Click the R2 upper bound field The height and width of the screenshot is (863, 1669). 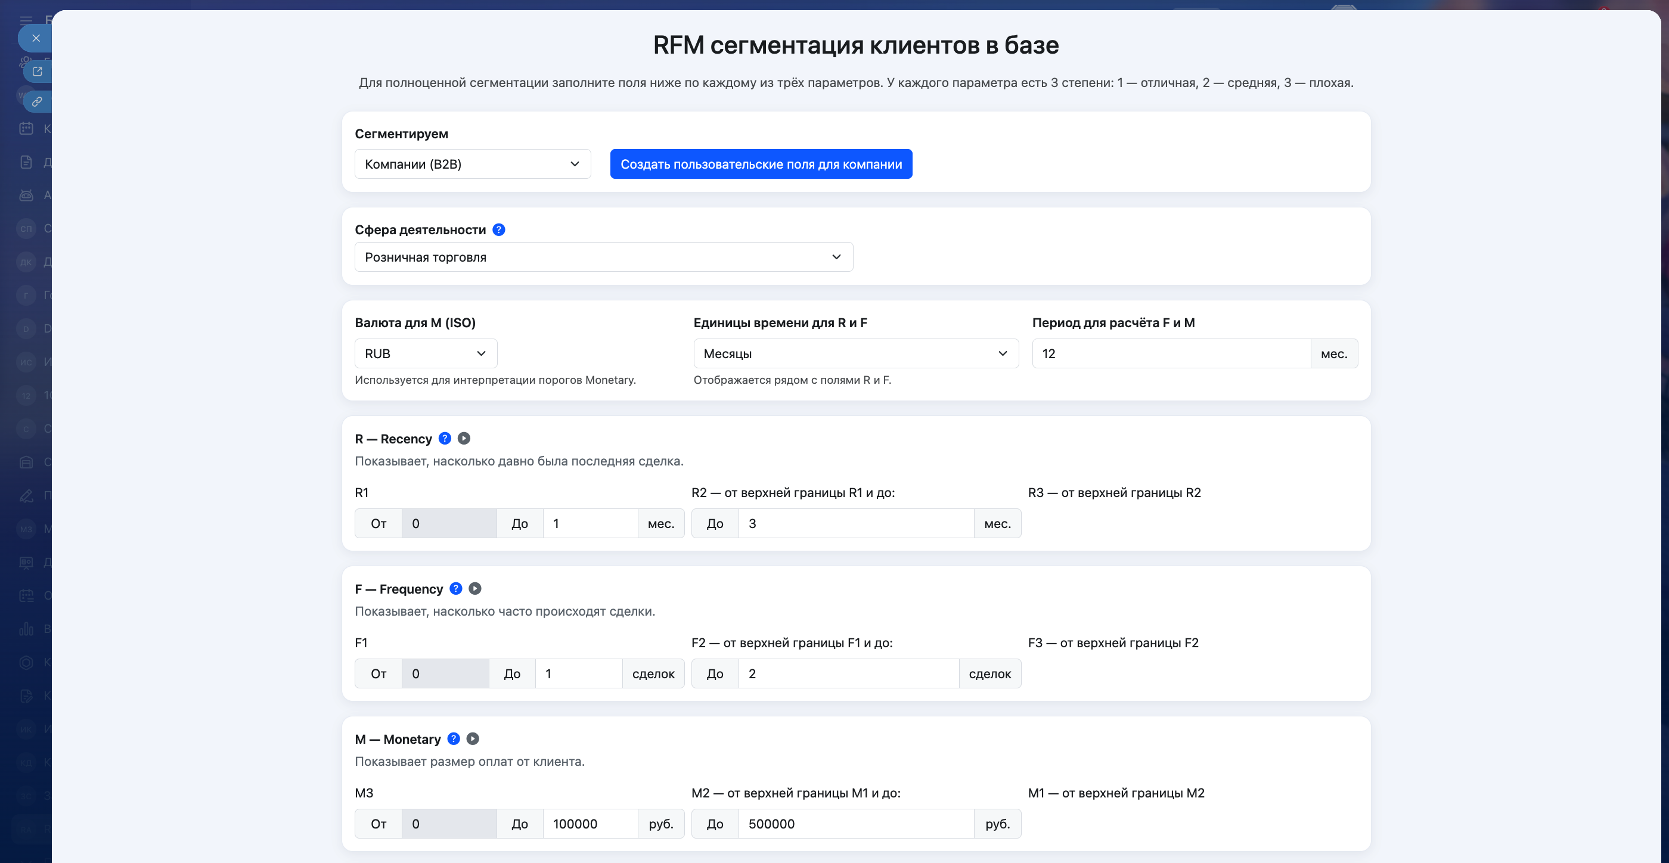click(855, 523)
